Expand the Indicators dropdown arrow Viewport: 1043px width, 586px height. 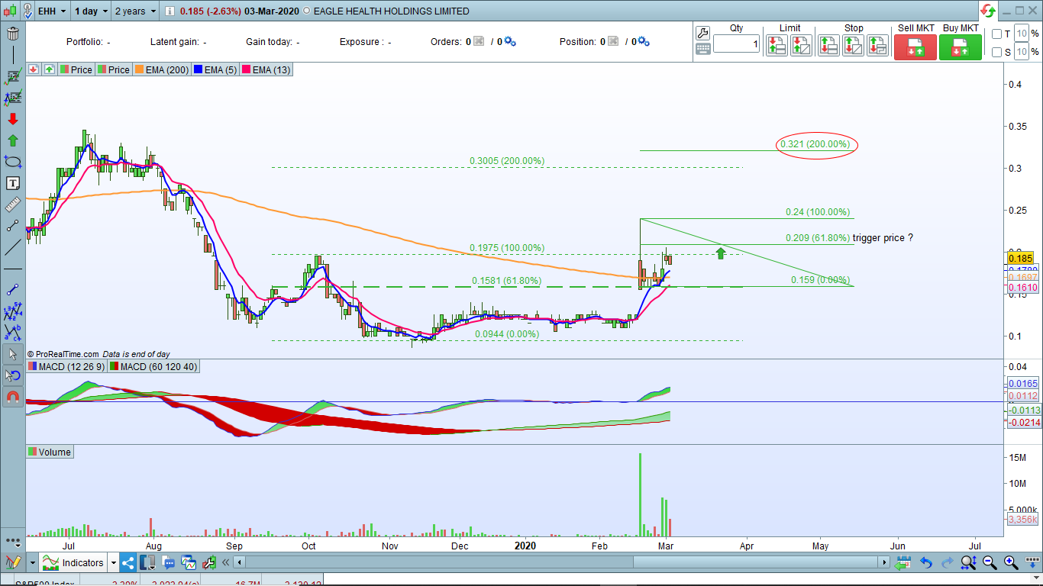114,563
